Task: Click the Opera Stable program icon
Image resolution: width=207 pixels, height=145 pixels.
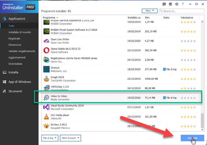Action: coord(47,50)
